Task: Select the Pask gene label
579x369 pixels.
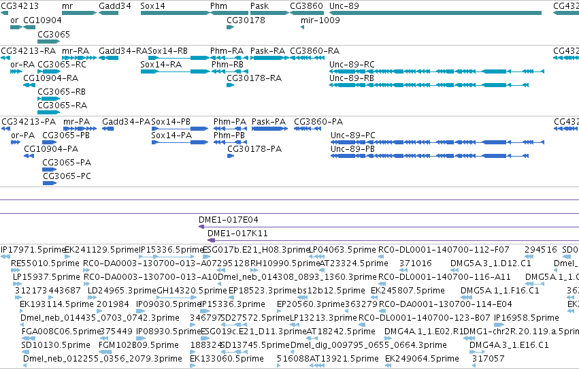Action: [260, 6]
